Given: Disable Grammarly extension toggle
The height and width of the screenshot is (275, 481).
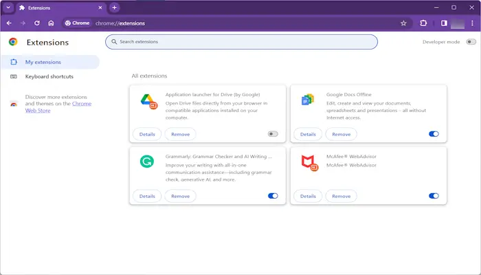Looking at the screenshot, I should (273, 196).
